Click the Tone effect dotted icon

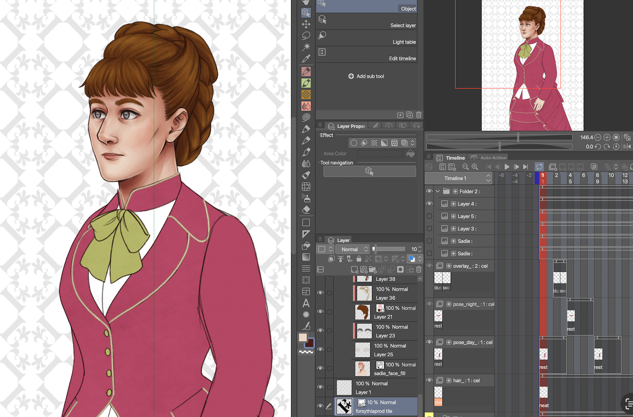click(374, 143)
